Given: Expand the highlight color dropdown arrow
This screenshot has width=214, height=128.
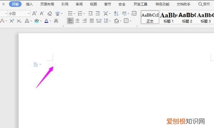Looking at the screenshot, I should (41, 21).
